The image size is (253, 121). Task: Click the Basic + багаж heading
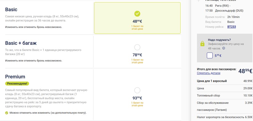pos(21,43)
